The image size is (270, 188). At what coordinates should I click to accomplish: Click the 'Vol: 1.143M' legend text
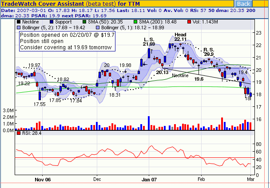point(205,22)
